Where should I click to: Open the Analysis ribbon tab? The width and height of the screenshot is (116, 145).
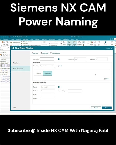point(19,39)
